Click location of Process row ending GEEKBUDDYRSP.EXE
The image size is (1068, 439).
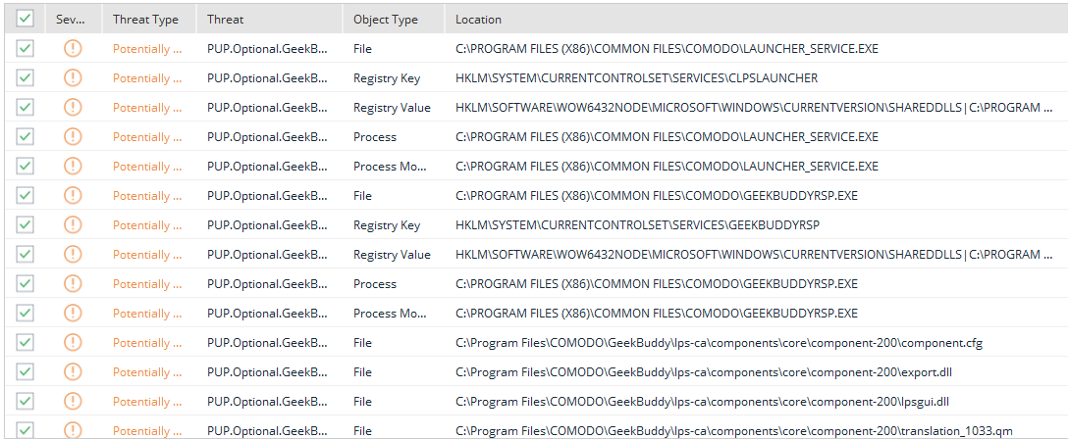[x=657, y=283]
